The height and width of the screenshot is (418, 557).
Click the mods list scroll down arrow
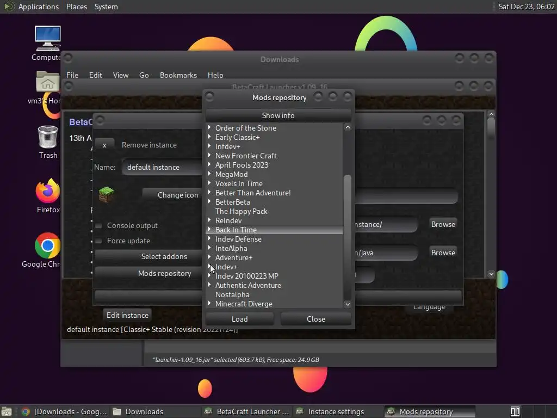tap(348, 304)
